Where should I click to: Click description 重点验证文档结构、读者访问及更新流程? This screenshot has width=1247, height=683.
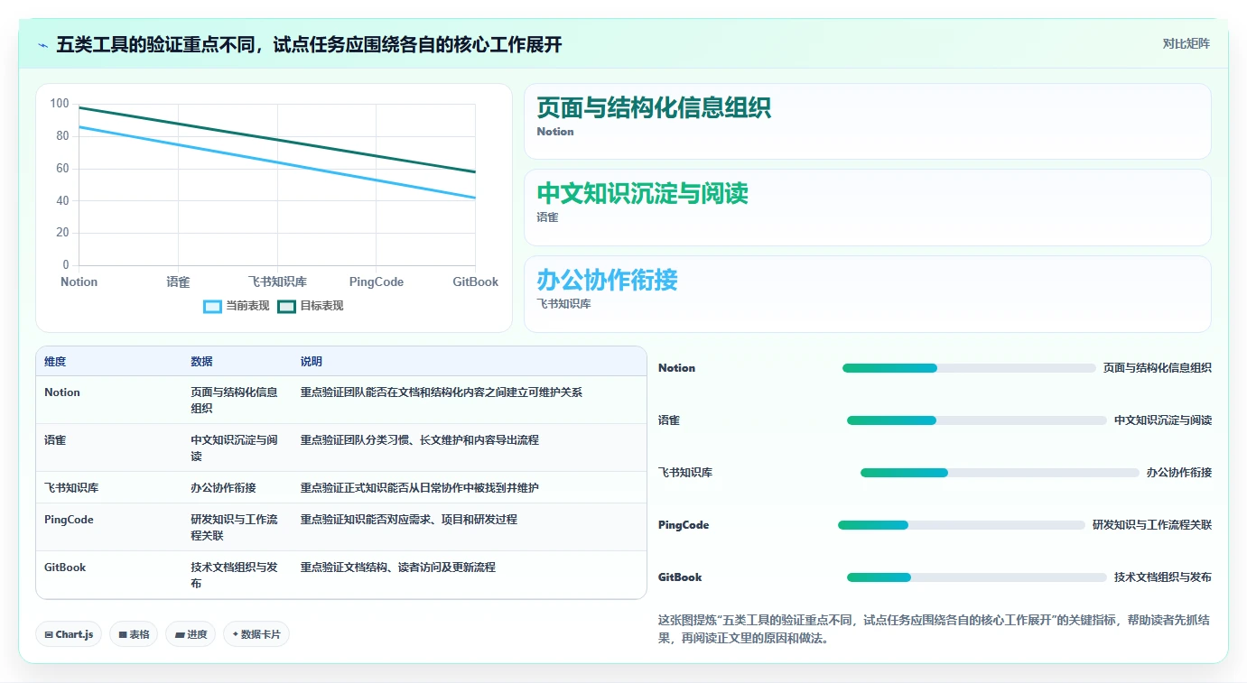point(398,568)
